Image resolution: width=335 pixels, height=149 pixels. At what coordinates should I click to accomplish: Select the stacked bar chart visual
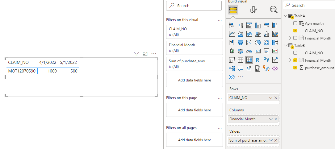point(232,26)
